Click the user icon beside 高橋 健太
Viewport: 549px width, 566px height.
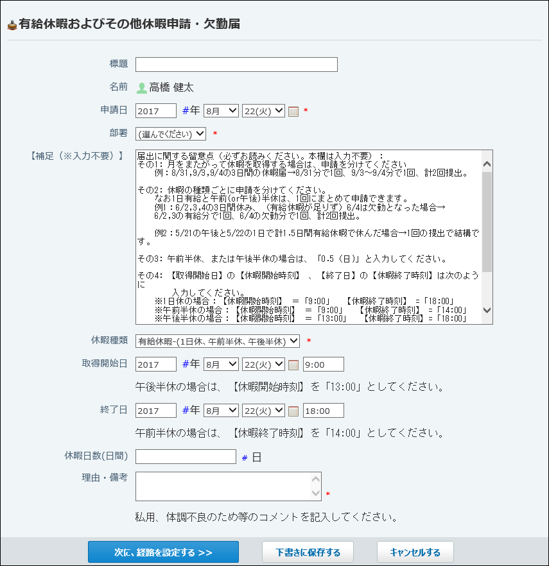point(141,88)
